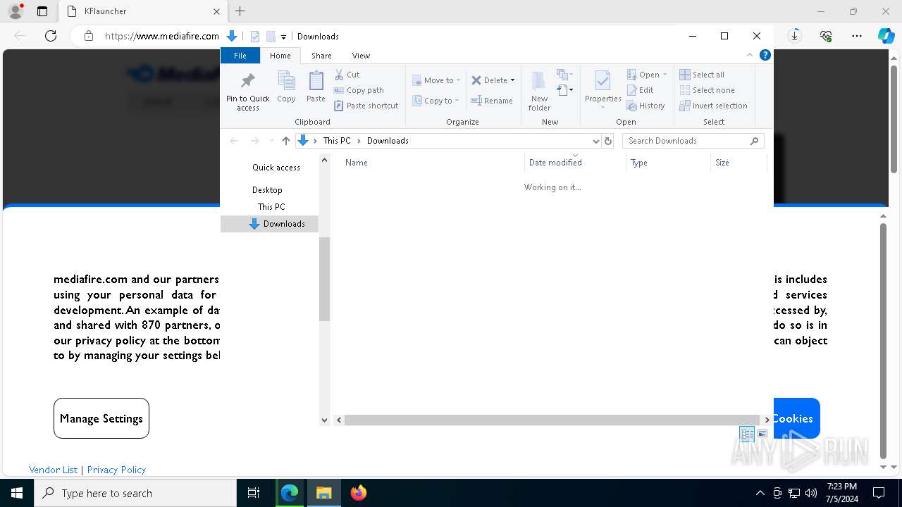Click quick access toolbar New folder icon

click(270, 37)
